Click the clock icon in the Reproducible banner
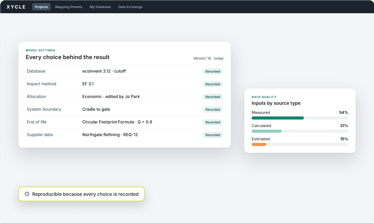 click(x=27, y=194)
